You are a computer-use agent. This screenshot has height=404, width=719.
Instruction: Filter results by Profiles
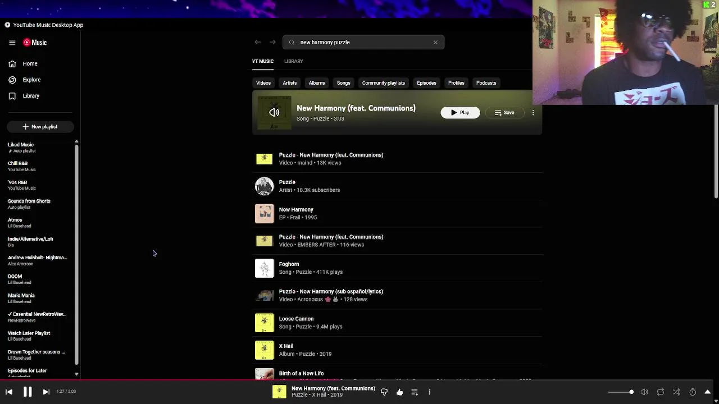click(x=456, y=83)
